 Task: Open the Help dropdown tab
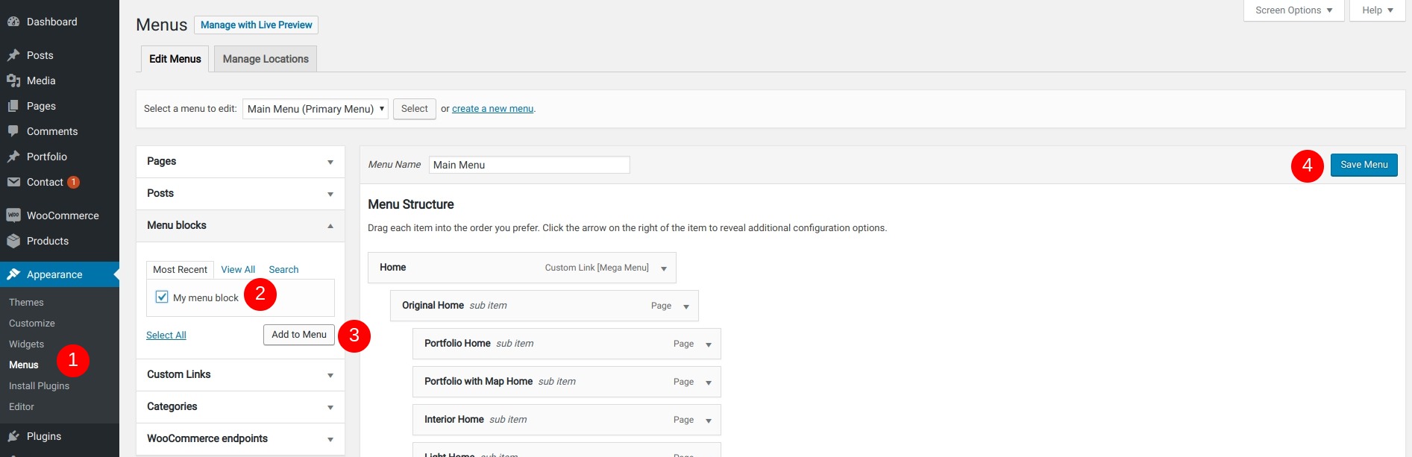tap(1377, 10)
